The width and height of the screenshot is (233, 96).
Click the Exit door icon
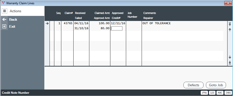[x=4, y=26]
